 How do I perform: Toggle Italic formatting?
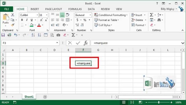27,20
